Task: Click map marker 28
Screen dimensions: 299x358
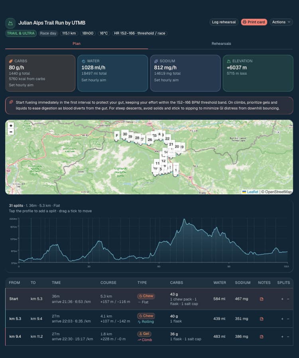Action: 137,138
